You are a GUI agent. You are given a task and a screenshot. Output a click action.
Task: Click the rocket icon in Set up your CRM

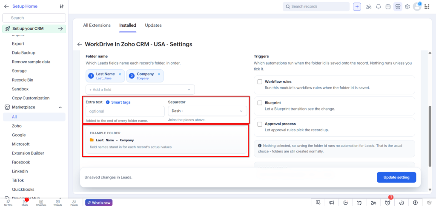point(8,28)
